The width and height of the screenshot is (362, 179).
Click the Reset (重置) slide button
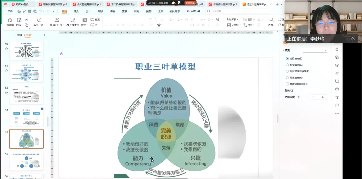tap(95, 20)
